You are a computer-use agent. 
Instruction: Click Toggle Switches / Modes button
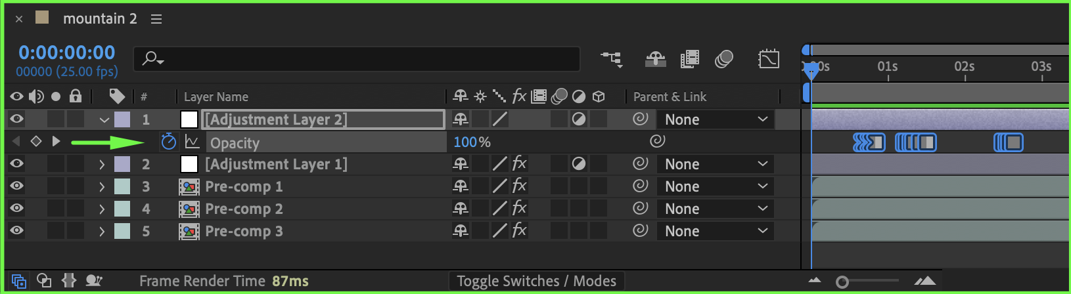[x=536, y=281]
